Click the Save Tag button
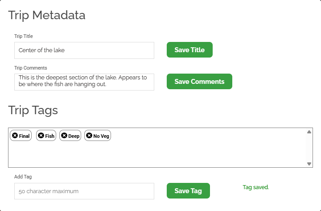Screen dimensions: 321x211 (x=188, y=191)
